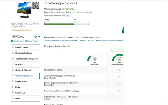Submit serial number with the blue arrow button
The image size is (168, 105).
tap(36, 37)
